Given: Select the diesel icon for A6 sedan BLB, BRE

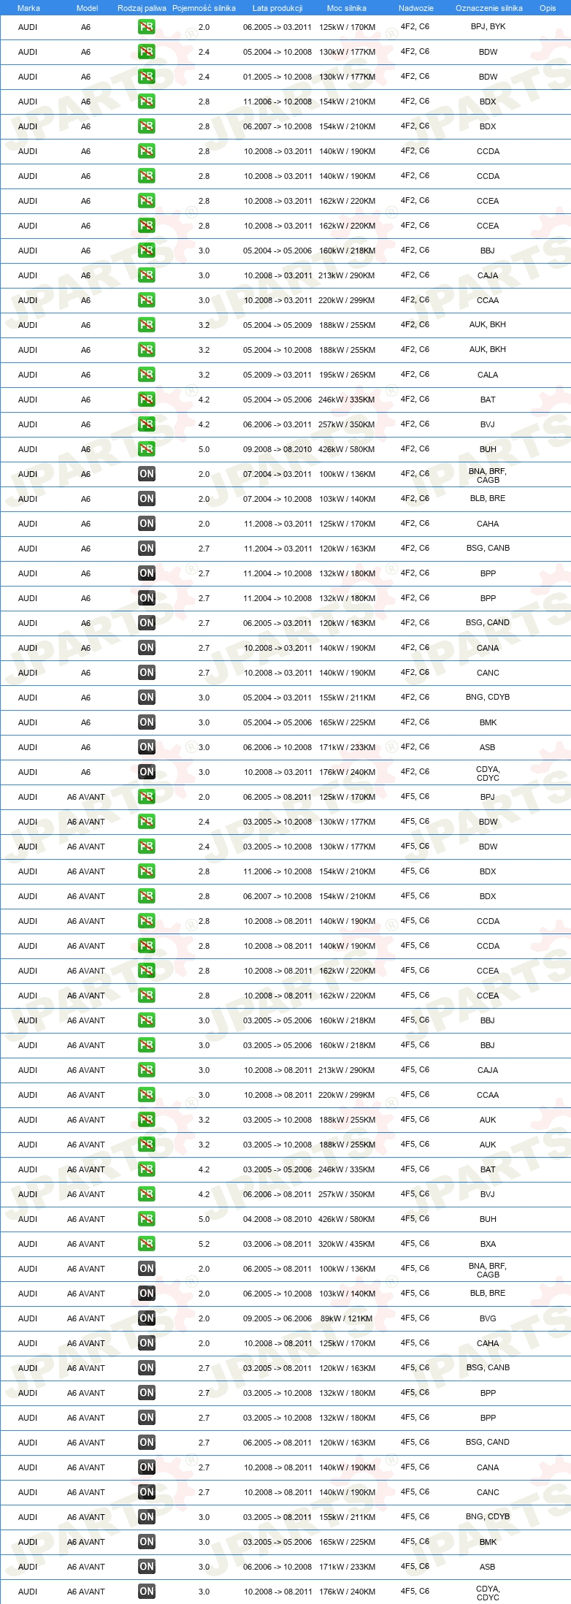Looking at the screenshot, I should (146, 499).
